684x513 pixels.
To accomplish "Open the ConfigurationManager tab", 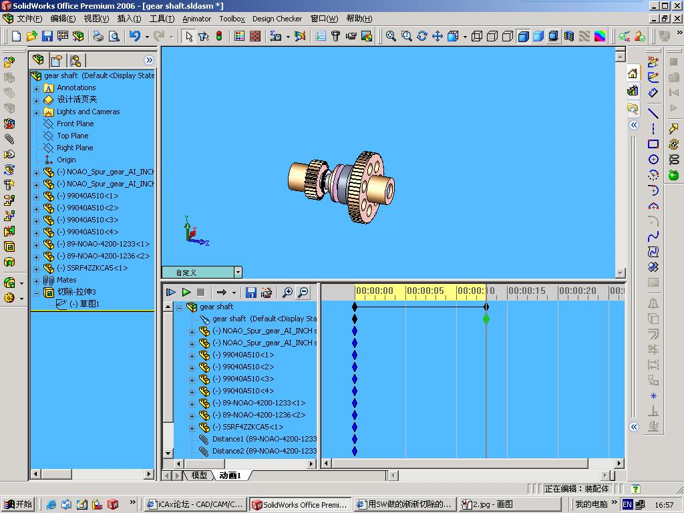I will point(75,60).
